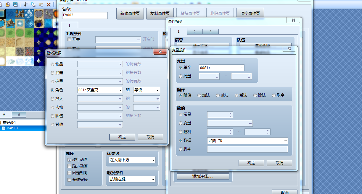Click the MAP001 map file icon in tree
The height and width of the screenshot is (194, 362).
click(4, 128)
